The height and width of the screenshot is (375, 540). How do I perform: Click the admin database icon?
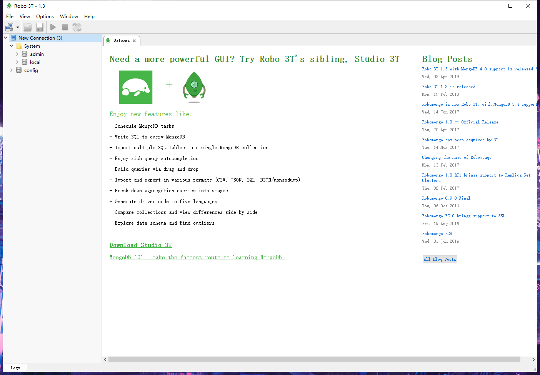click(x=24, y=54)
